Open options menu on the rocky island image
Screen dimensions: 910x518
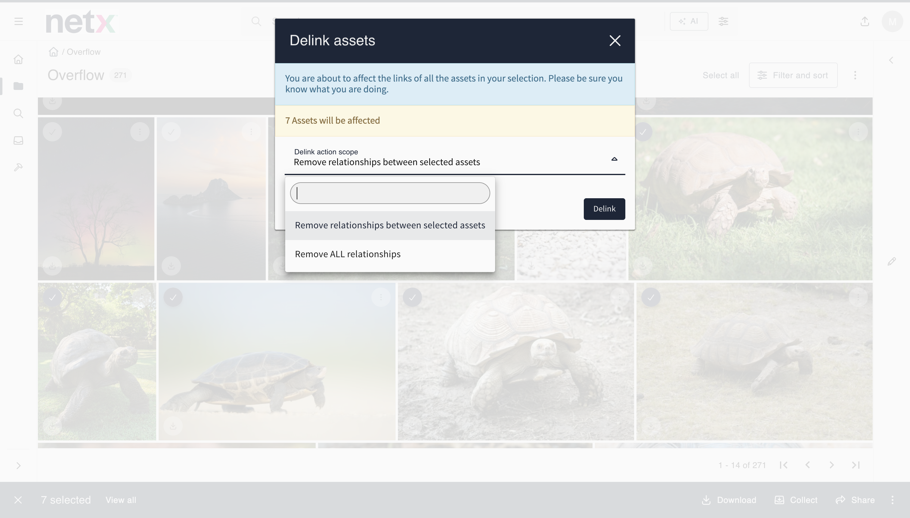pyautogui.click(x=251, y=132)
